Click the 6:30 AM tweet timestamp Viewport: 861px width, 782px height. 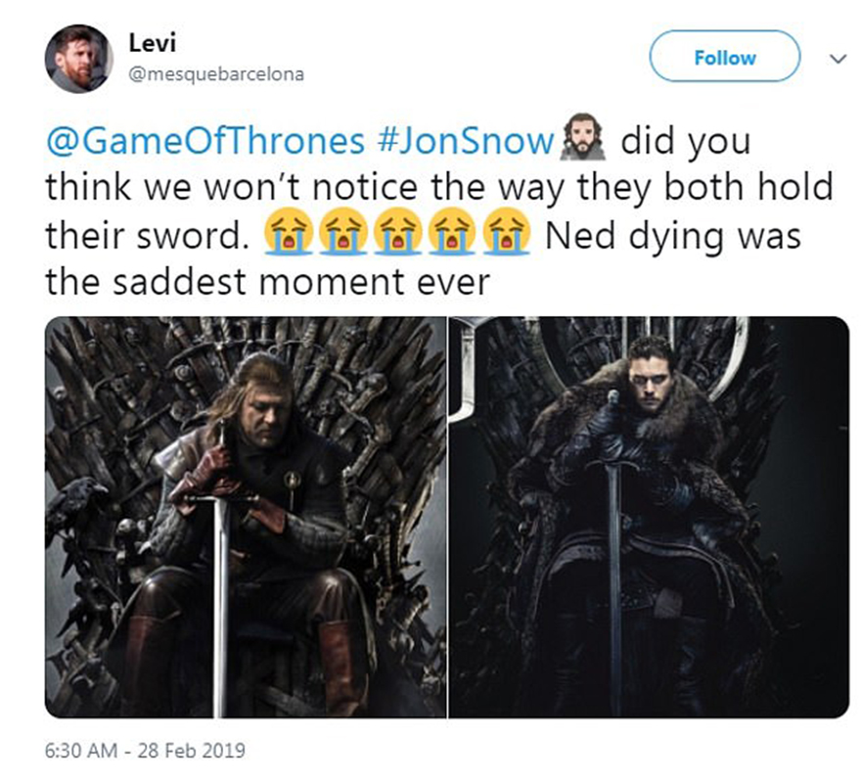(85, 752)
